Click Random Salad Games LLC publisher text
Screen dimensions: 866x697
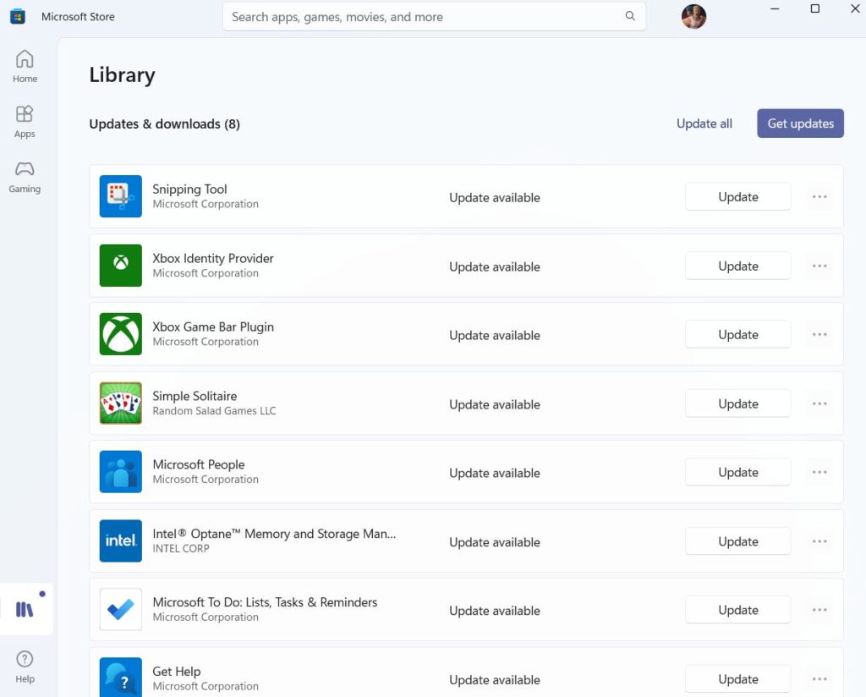(x=214, y=410)
